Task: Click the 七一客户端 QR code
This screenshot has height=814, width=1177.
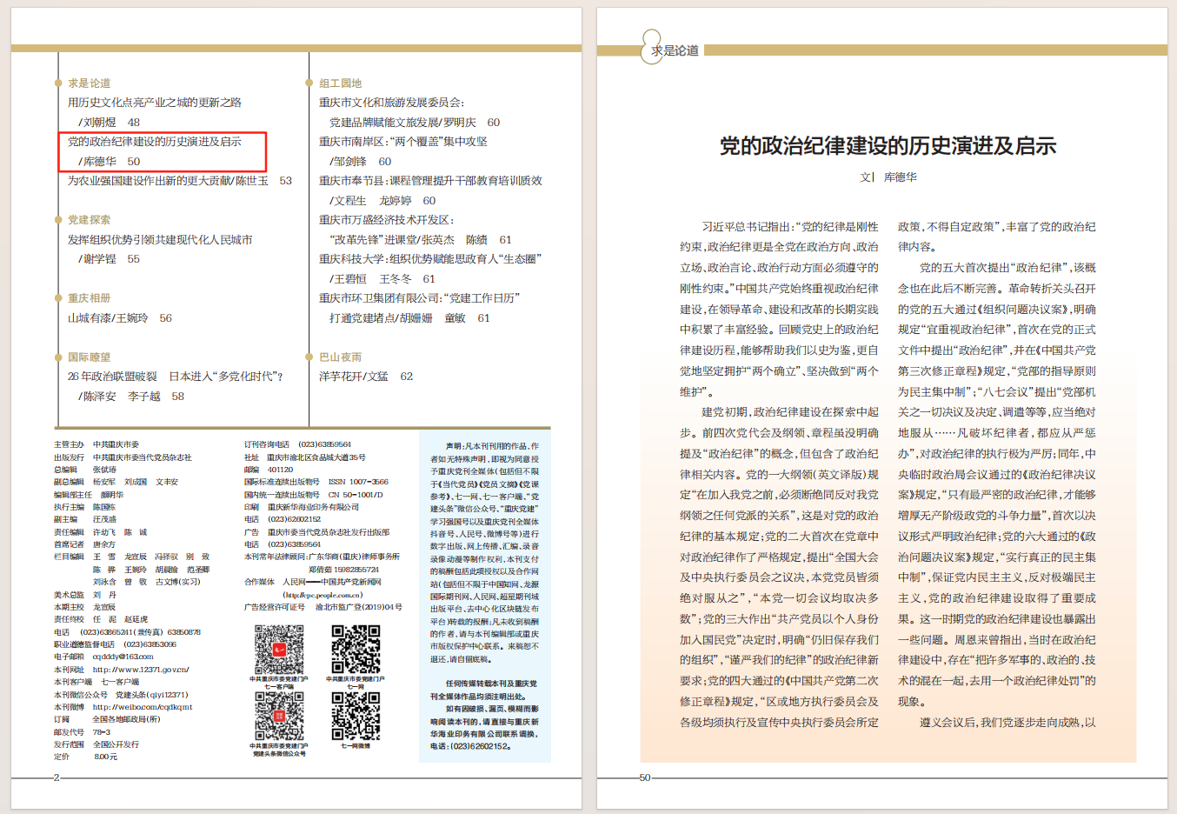Action: (x=279, y=649)
